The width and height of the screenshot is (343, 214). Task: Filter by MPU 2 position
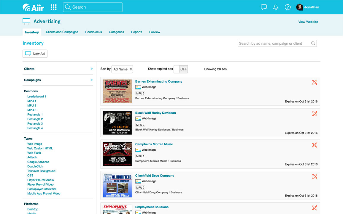pyautogui.click(x=32, y=106)
